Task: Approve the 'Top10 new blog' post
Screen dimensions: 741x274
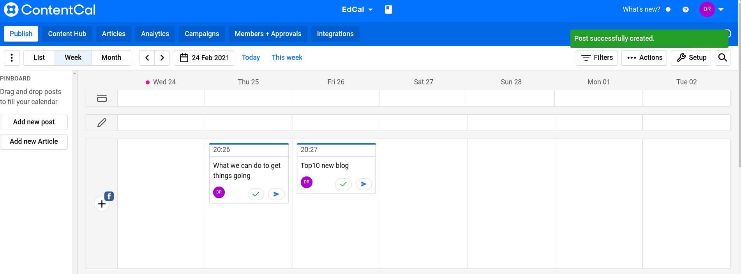Action: pos(343,184)
